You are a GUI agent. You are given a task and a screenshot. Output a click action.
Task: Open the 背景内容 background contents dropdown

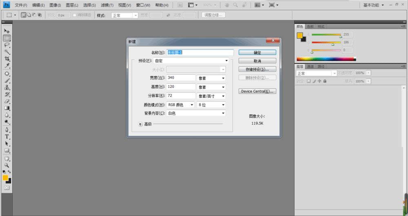(x=196, y=113)
